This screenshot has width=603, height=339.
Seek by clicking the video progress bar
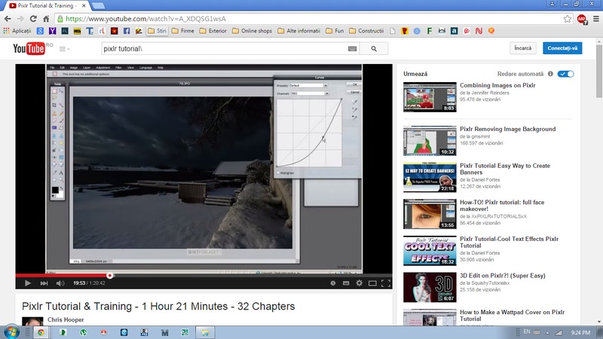[204, 275]
